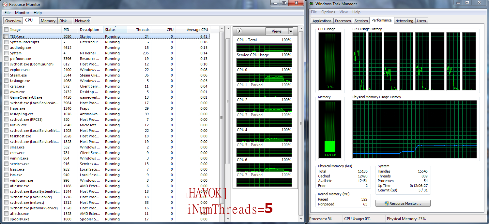The width and height of the screenshot is (489, 224).
Task: Switch to Task Manager Networking tab
Action: coord(404,21)
